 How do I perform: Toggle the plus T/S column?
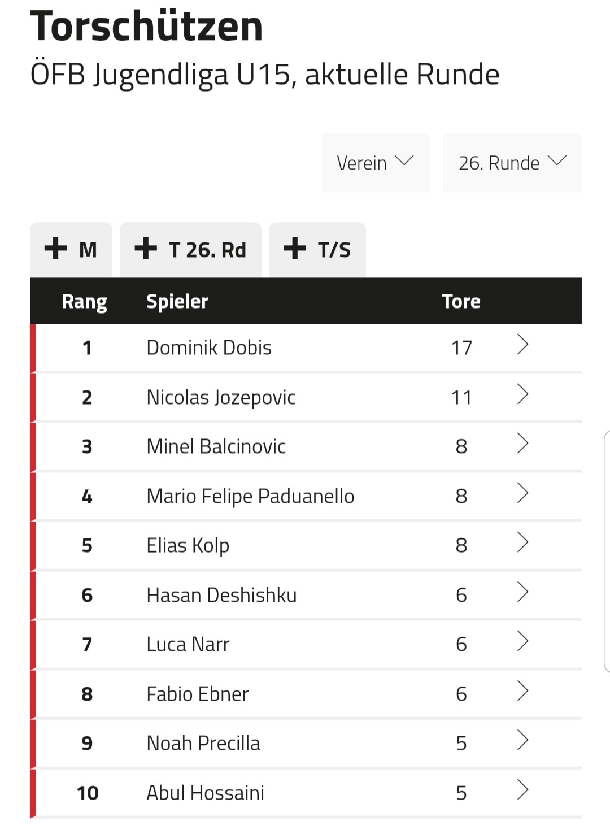click(x=317, y=249)
